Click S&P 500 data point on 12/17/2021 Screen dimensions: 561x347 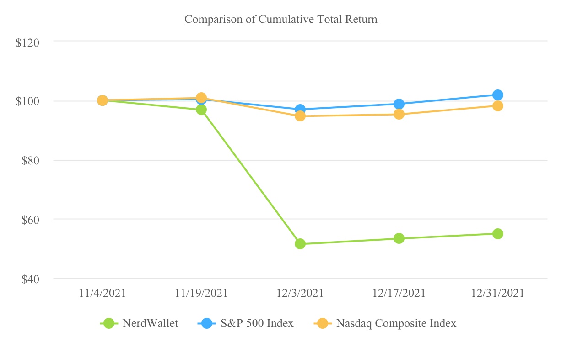tap(399, 104)
